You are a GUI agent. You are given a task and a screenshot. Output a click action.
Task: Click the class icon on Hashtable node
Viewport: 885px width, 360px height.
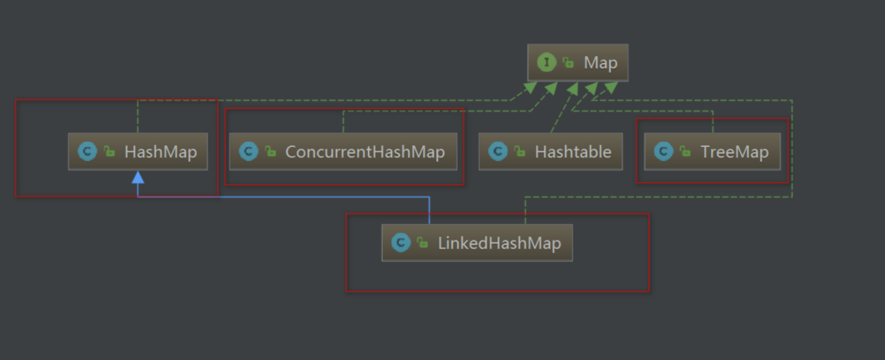(498, 152)
